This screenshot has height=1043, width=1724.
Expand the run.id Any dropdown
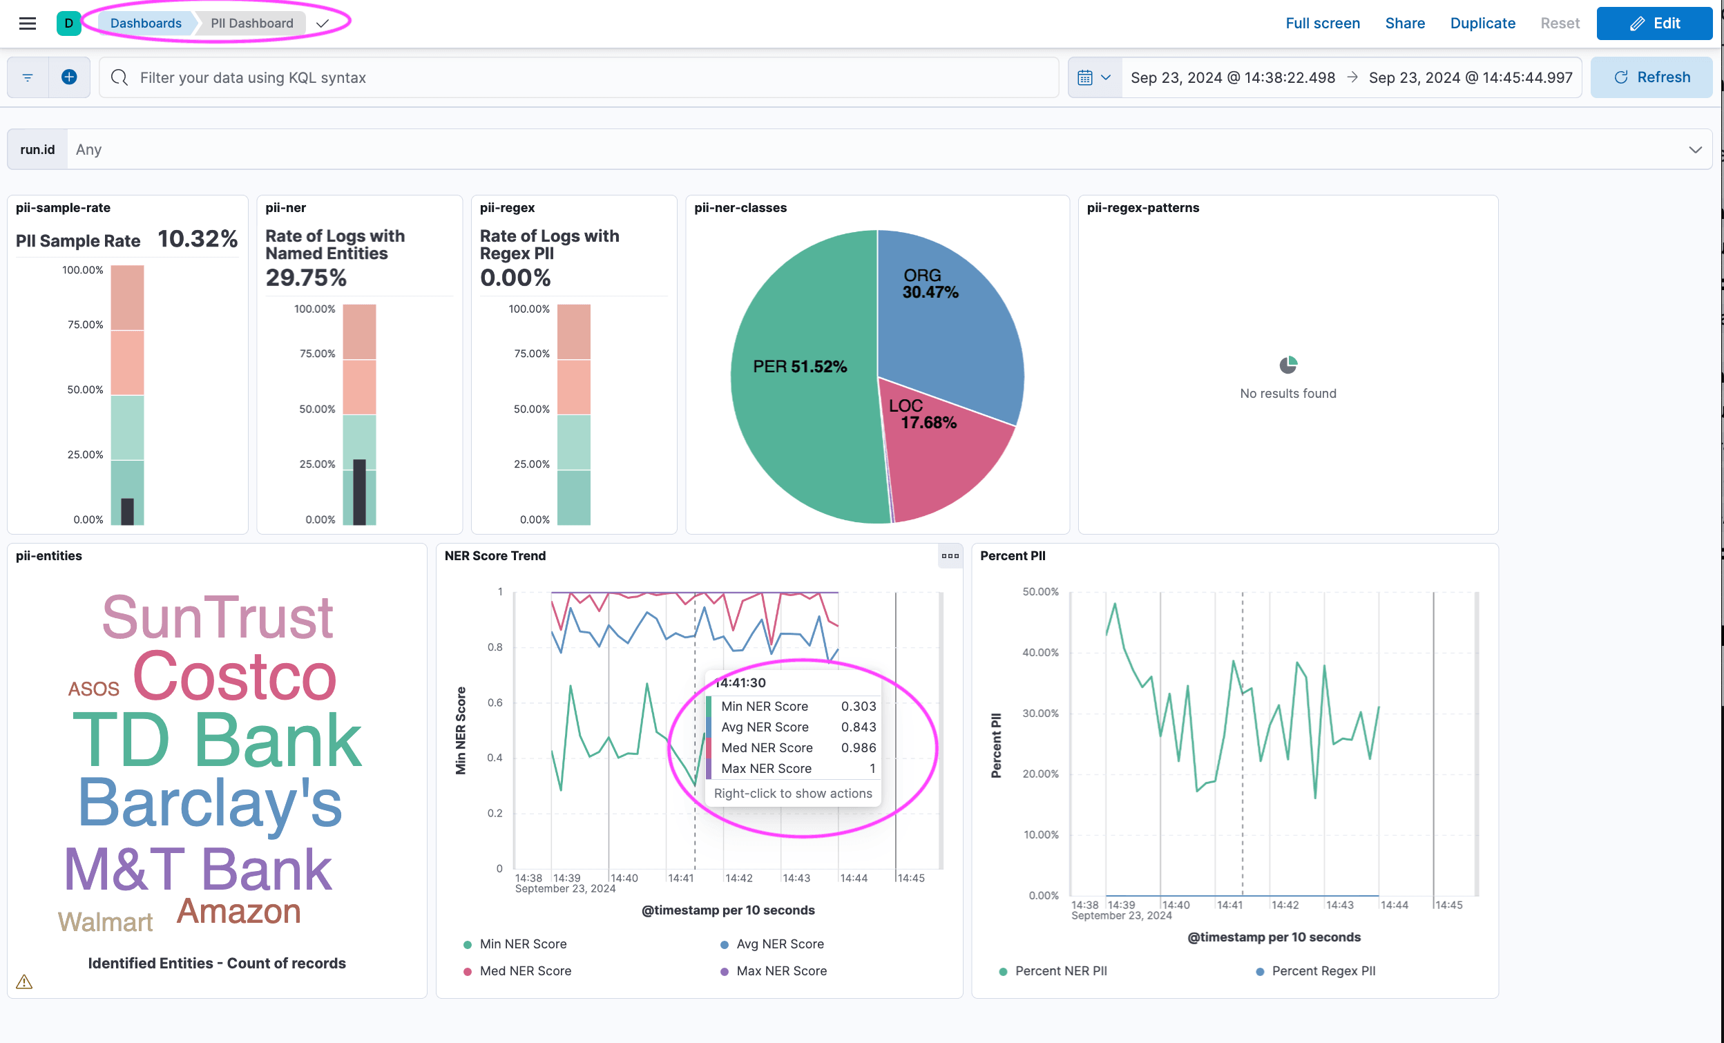(x=1694, y=149)
